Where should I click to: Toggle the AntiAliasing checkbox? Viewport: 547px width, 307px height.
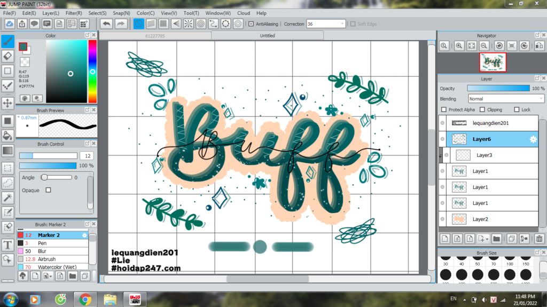pos(251,24)
